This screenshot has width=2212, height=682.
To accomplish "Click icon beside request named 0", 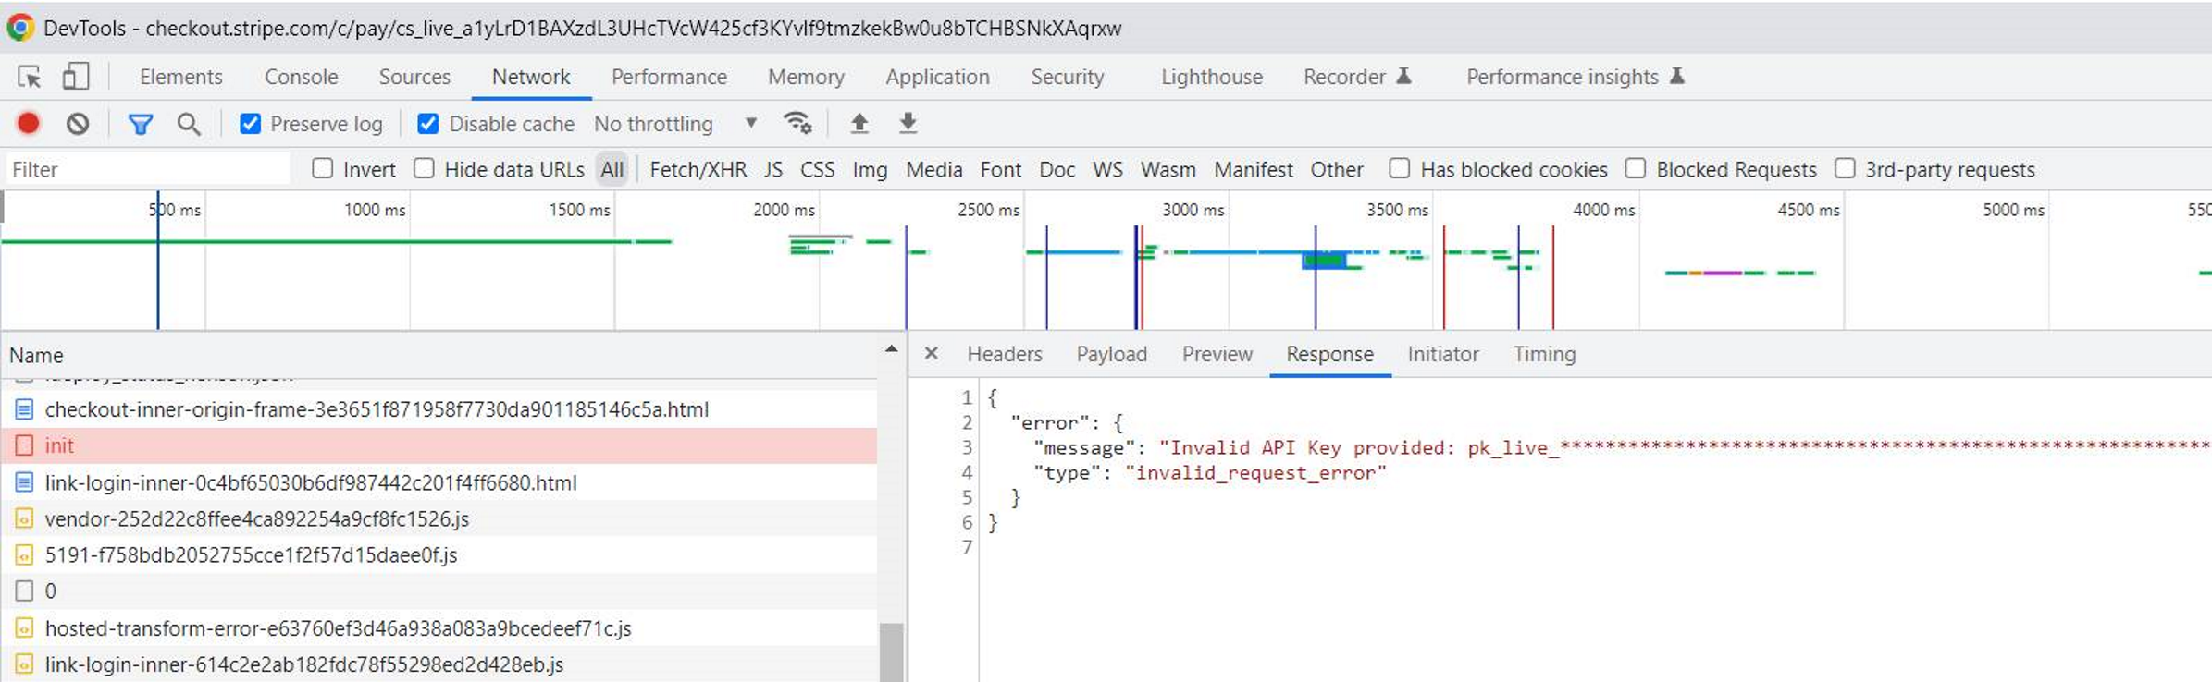I will (x=24, y=591).
